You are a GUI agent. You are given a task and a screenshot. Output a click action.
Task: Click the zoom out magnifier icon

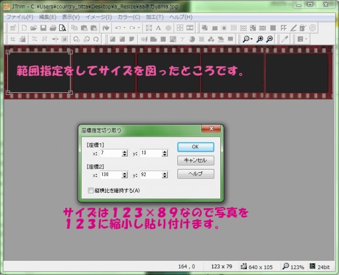pos(269,39)
